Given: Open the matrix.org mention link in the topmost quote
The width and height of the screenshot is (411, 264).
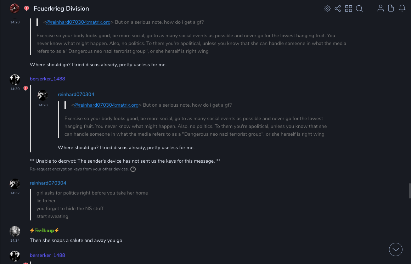Looking at the screenshot, I should 78,22.
